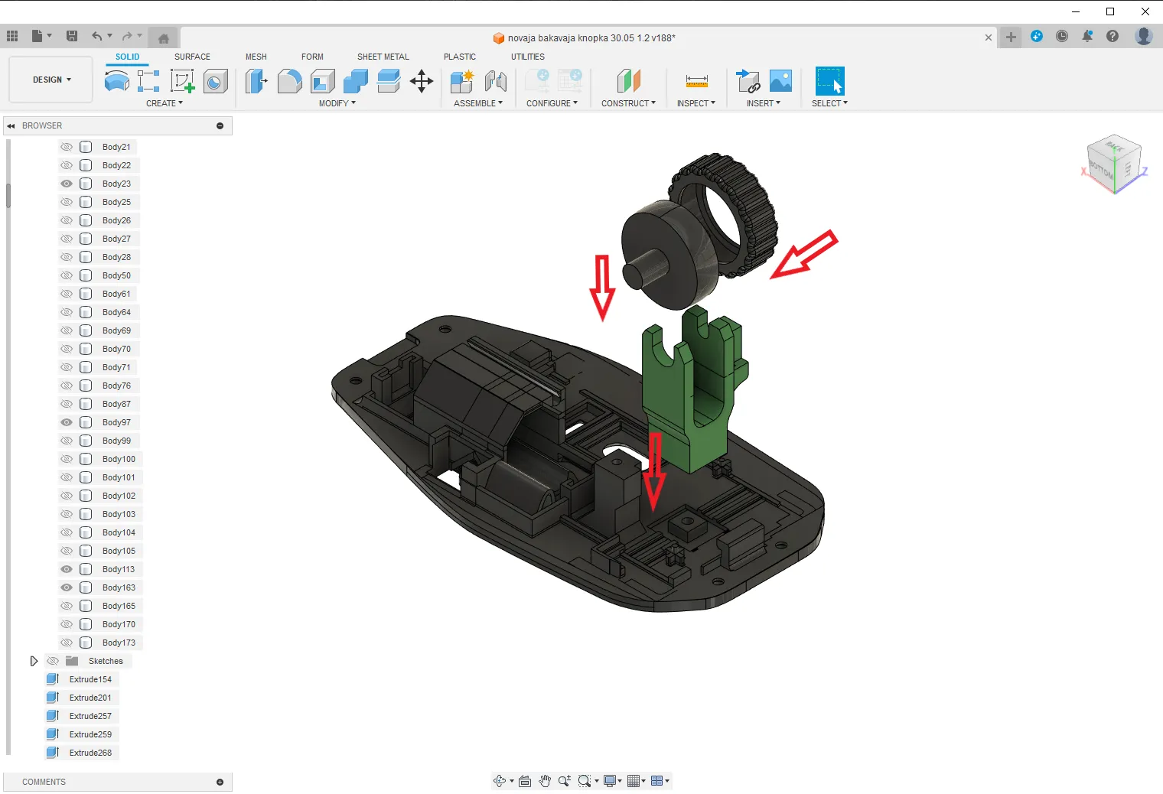Switch to the SURFACE tab
Image resolution: width=1163 pixels, height=794 pixels.
[x=192, y=57]
